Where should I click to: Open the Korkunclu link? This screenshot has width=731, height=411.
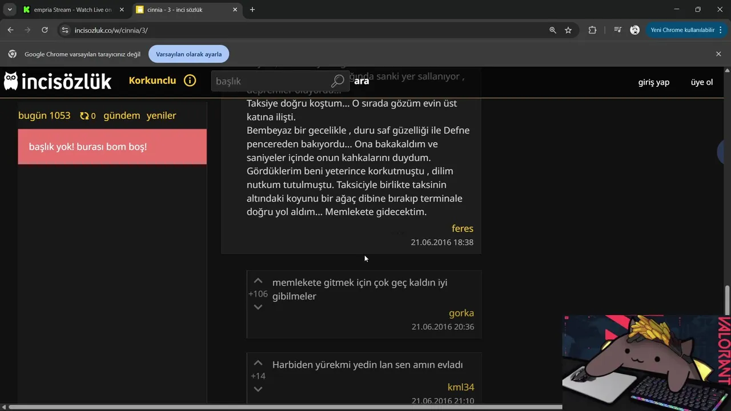[152, 80]
